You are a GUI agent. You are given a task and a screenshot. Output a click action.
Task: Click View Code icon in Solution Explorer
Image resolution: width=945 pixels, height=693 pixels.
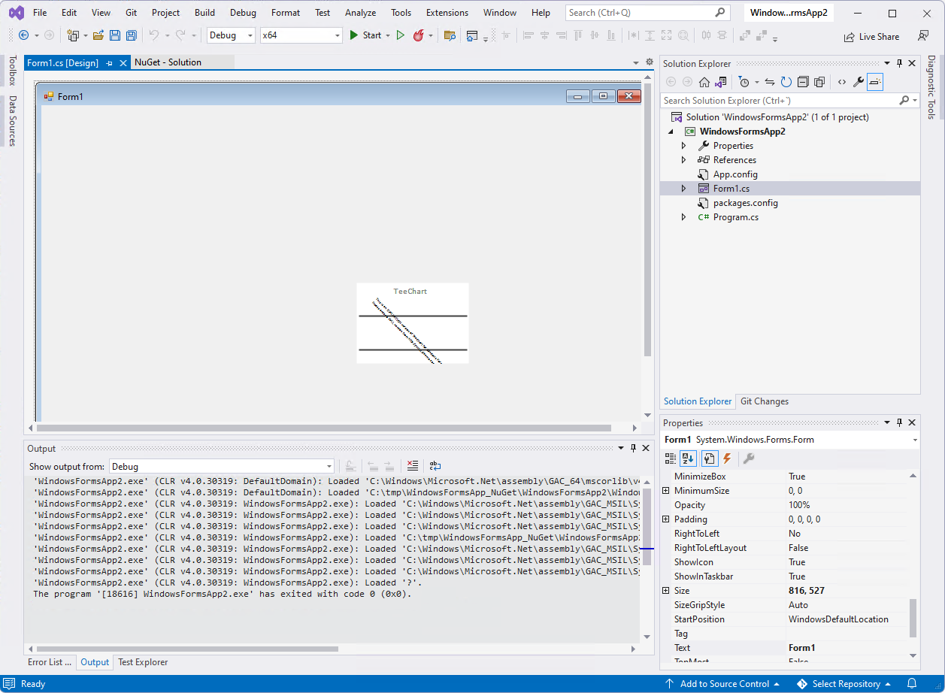point(841,82)
